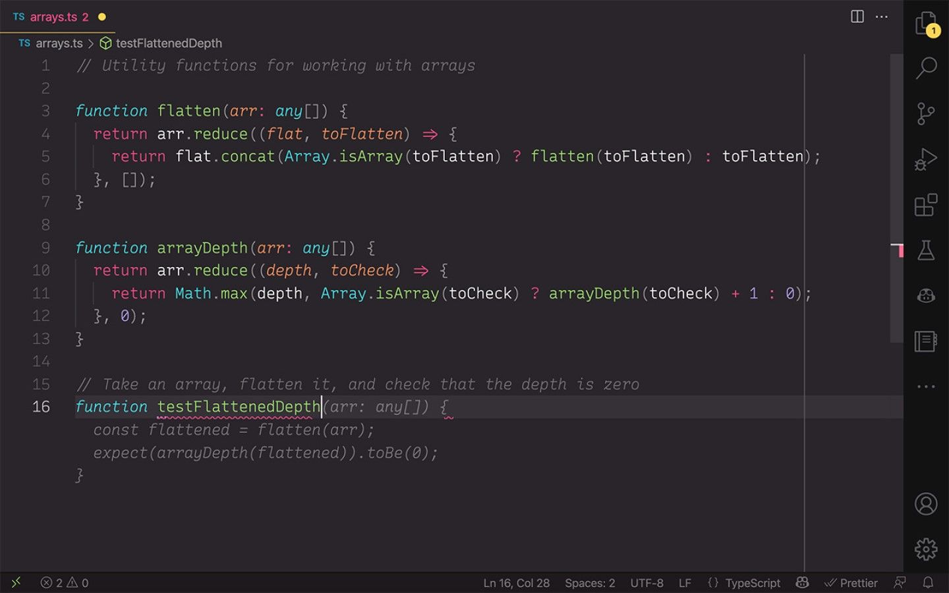The image size is (949, 593).
Task: Open the Manage settings gear
Action: click(926, 548)
